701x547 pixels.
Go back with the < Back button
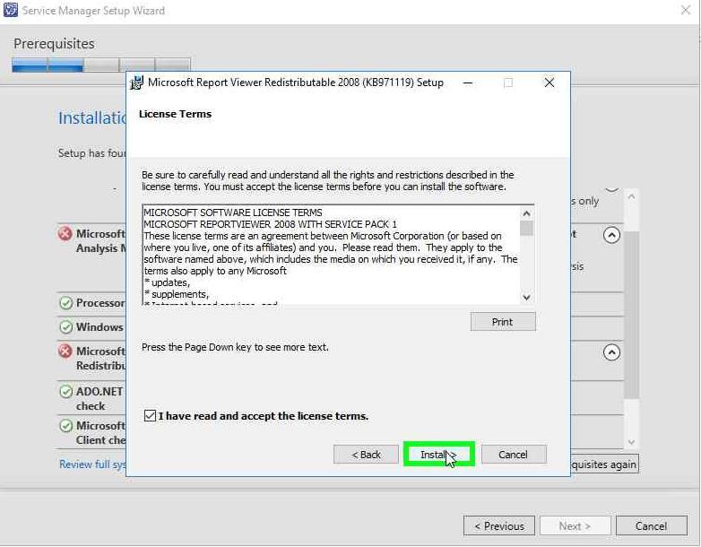(x=366, y=455)
